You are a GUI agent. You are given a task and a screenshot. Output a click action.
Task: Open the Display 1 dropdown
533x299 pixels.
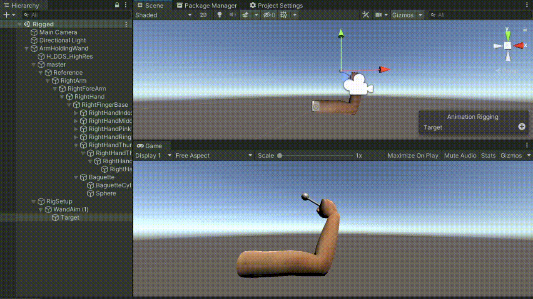point(153,155)
